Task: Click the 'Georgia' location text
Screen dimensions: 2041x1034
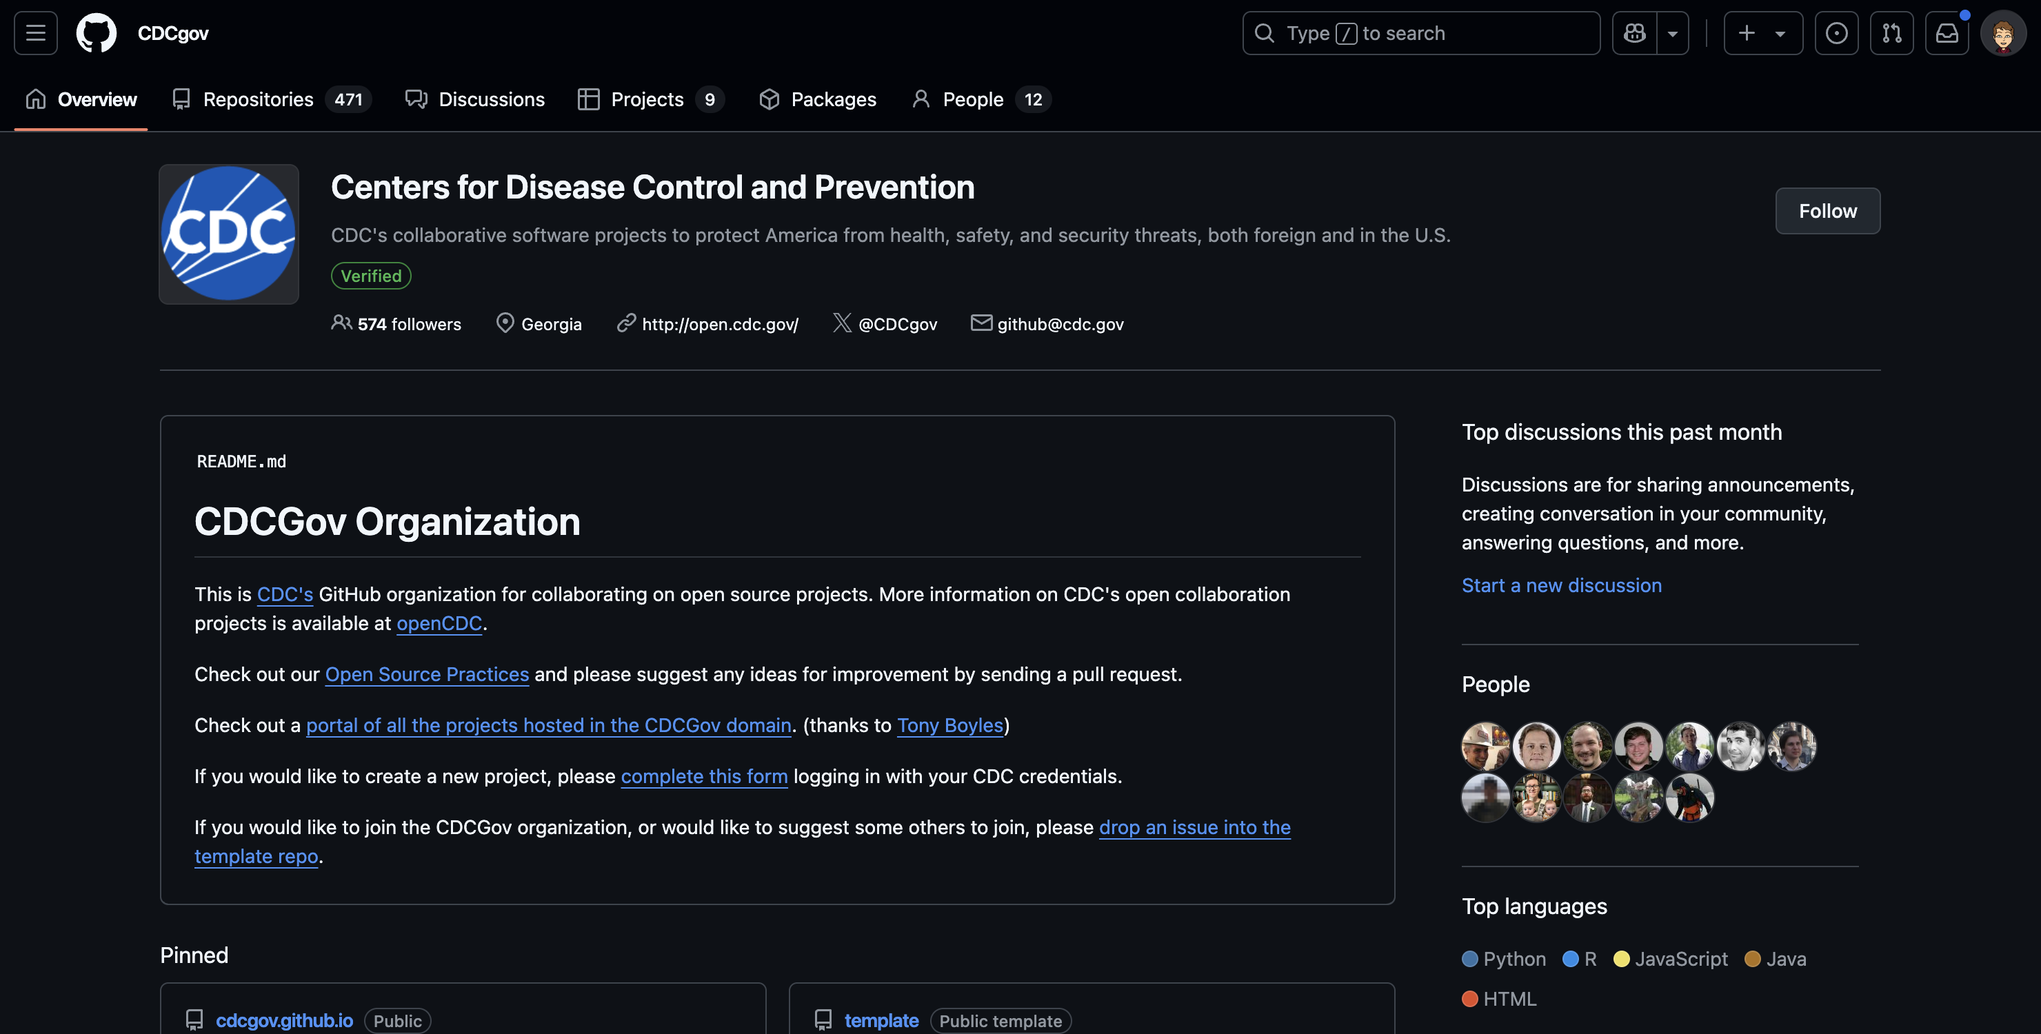Action: (x=552, y=324)
